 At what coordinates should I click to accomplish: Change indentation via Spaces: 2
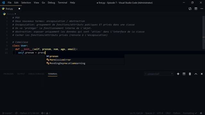click(150, 113)
